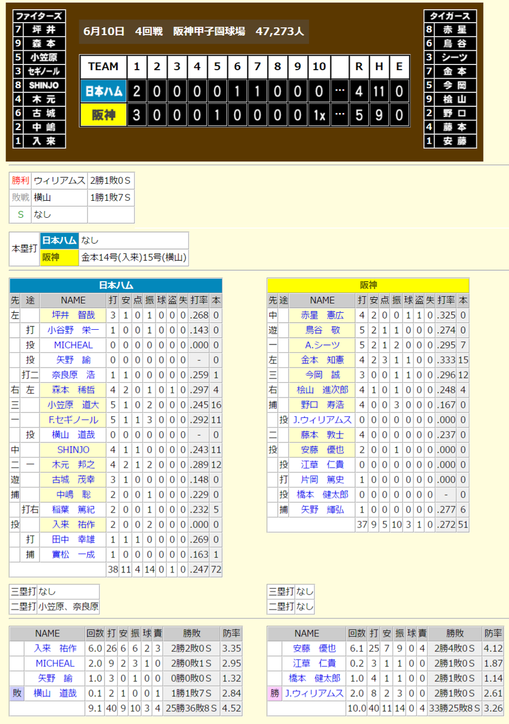Open 矢野 諭 link in batting table
Screen dimensions: 509x724
click(x=73, y=360)
